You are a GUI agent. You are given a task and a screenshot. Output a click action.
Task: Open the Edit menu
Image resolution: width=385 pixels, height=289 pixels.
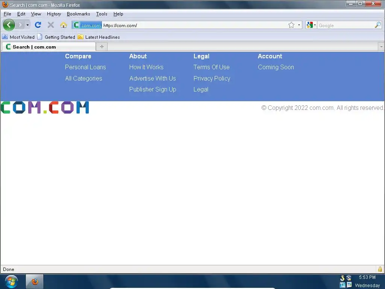pyautogui.click(x=21, y=14)
